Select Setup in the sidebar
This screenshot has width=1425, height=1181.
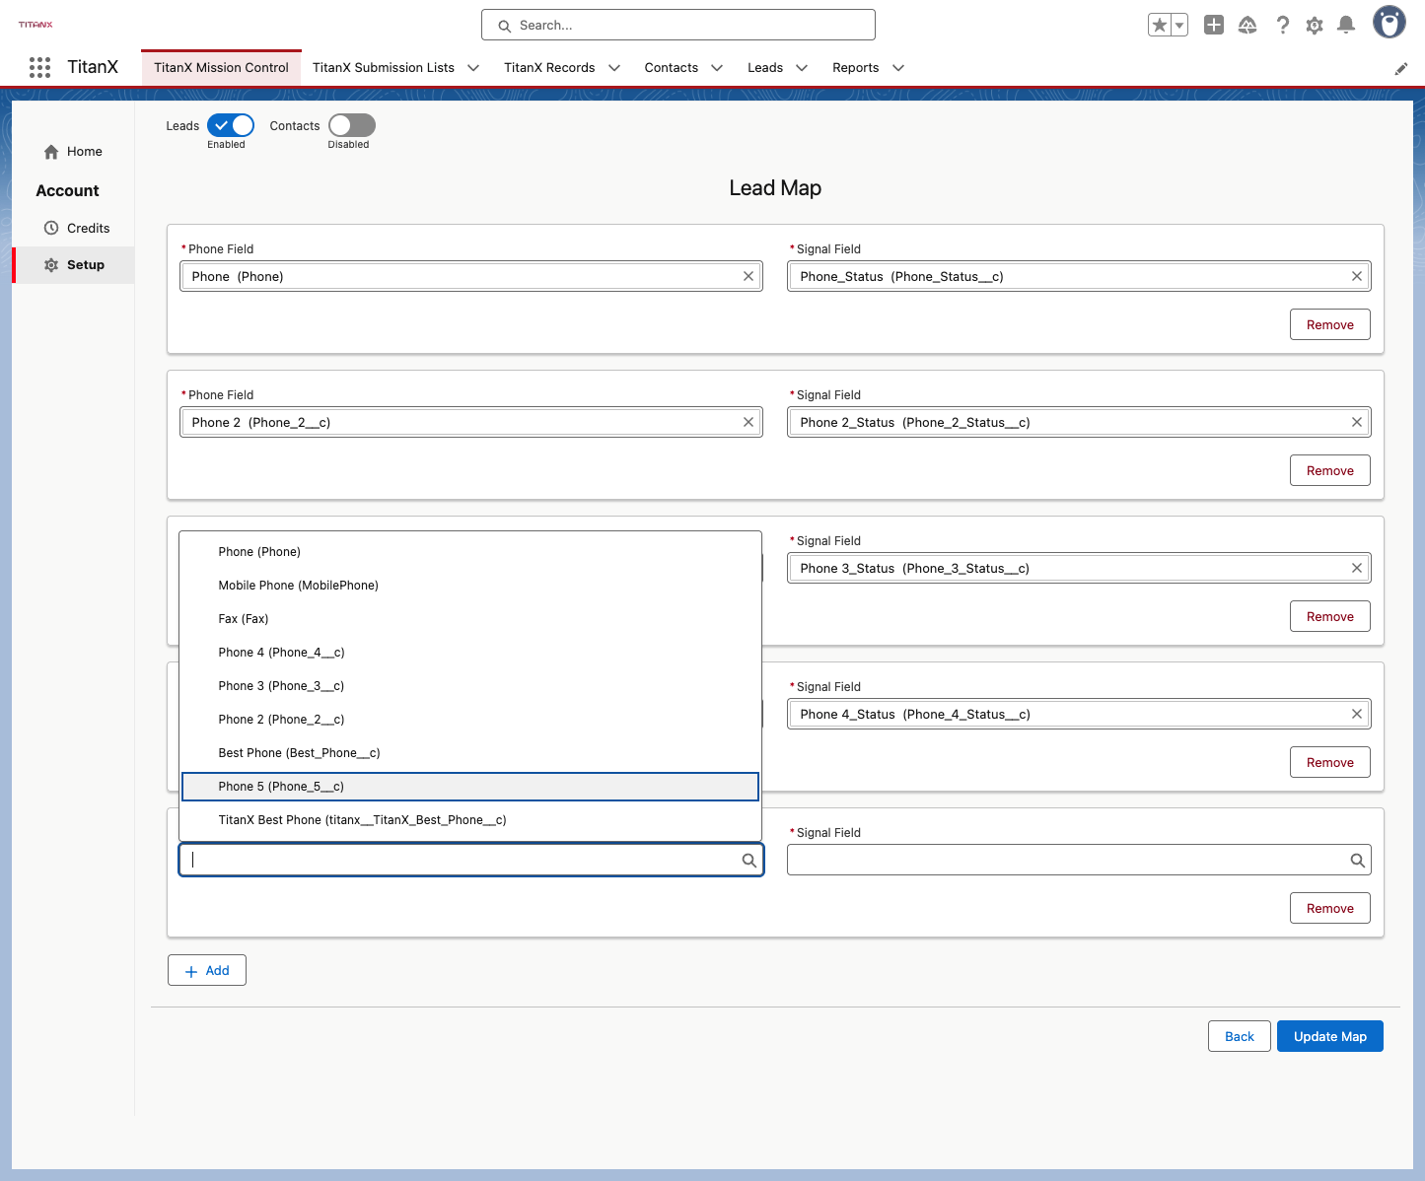pyautogui.click(x=74, y=265)
